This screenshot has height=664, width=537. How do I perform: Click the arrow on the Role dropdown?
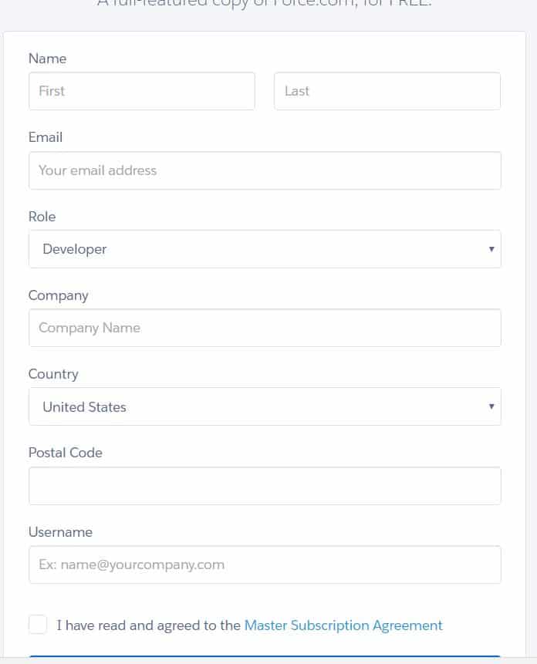point(491,249)
